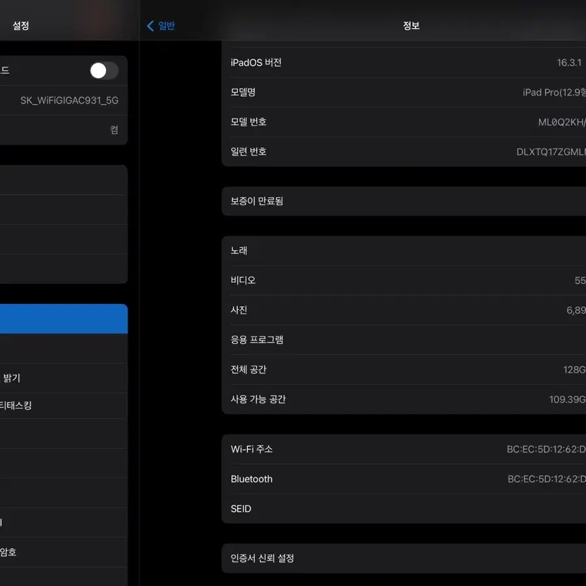The image size is (586, 586).
Task: Toggle the switch in the settings sidebar
Action: pos(104,70)
